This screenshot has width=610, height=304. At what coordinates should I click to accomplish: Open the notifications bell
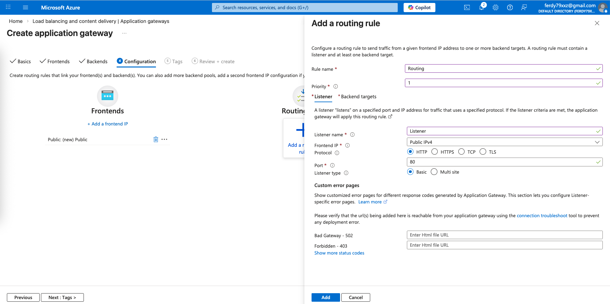481,8
